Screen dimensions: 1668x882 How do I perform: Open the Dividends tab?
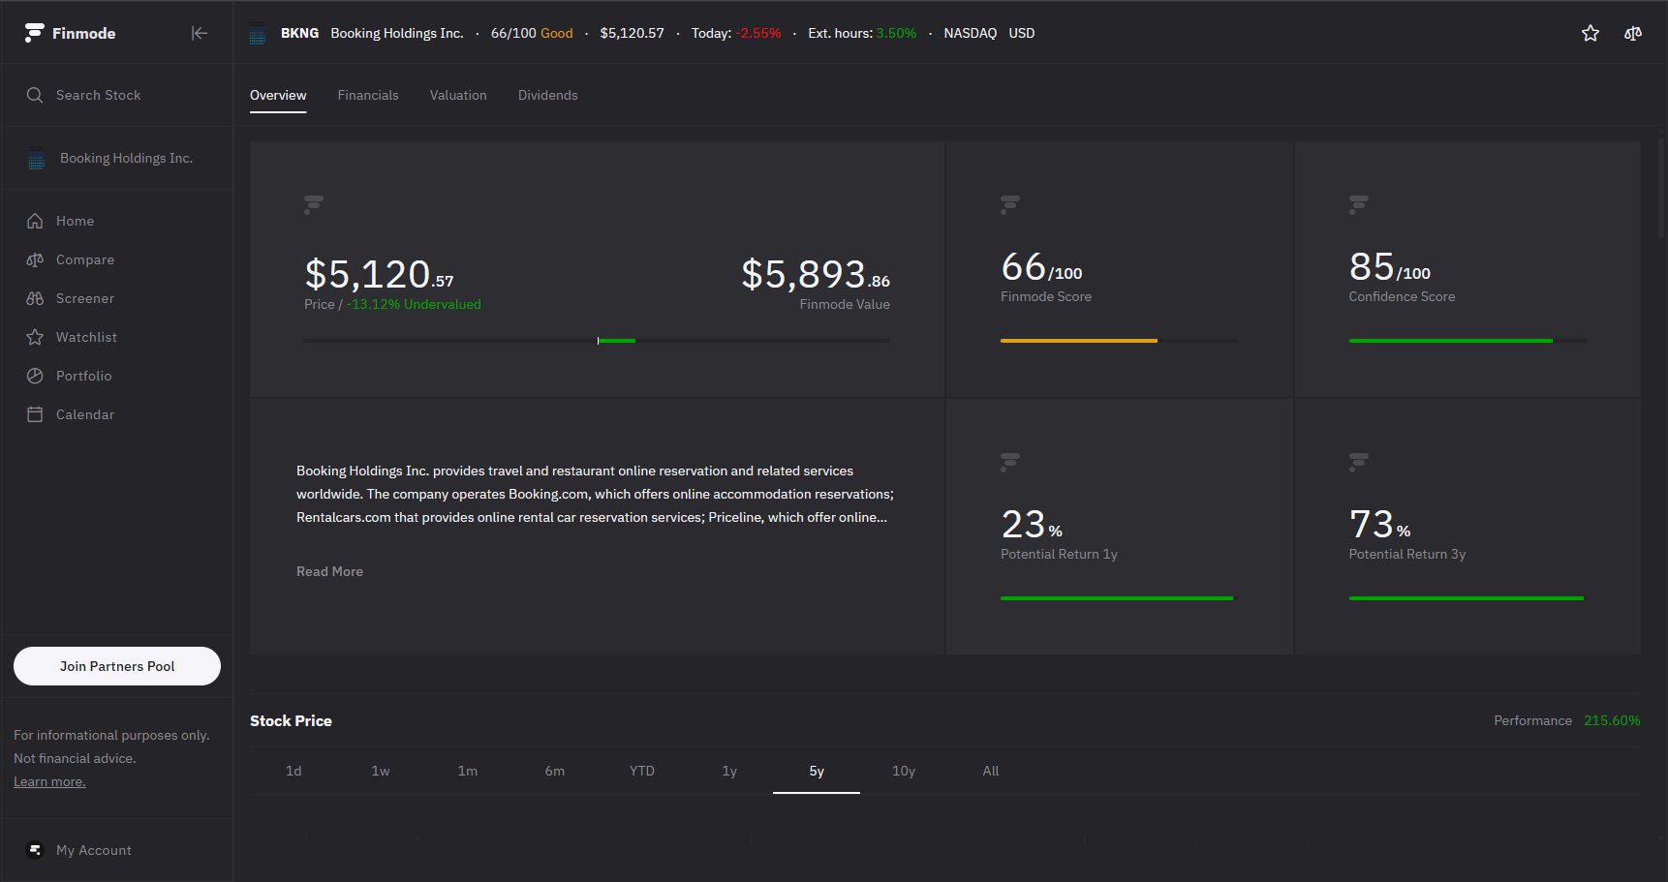(x=547, y=95)
